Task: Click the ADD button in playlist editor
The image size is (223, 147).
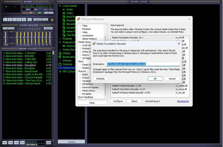Action: click(5, 143)
